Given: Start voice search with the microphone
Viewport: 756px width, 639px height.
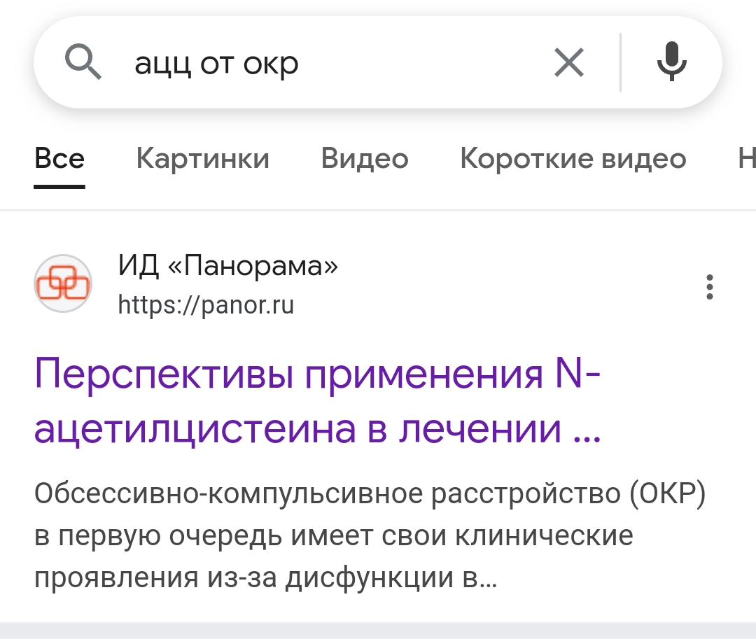Looking at the screenshot, I should point(671,62).
